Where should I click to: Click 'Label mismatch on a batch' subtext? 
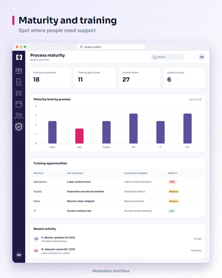pos(56,253)
